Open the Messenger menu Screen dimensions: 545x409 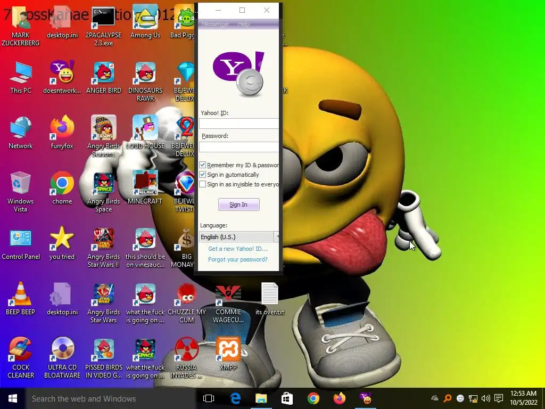[x=215, y=24]
